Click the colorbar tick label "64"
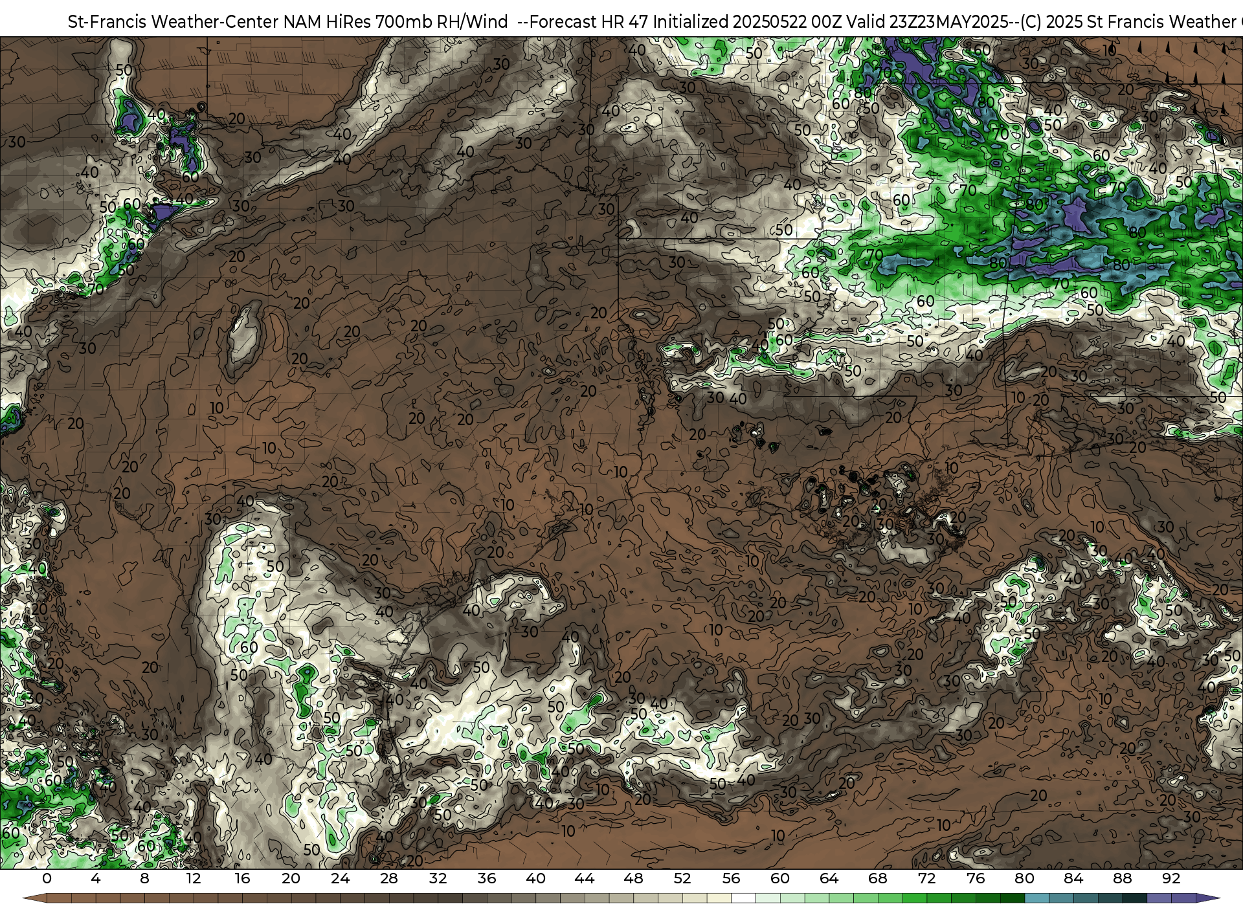1243x906 pixels. pyautogui.click(x=829, y=878)
